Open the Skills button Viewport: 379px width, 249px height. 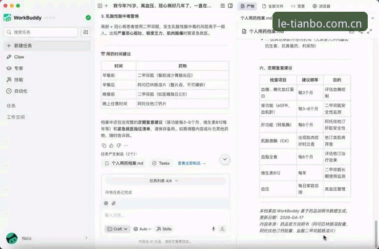point(164,229)
